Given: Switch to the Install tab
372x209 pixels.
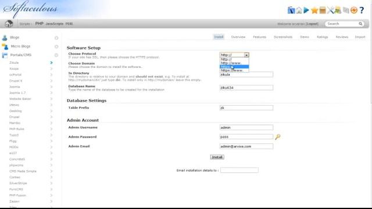Looking at the screenshot, I should click(219, 37).
